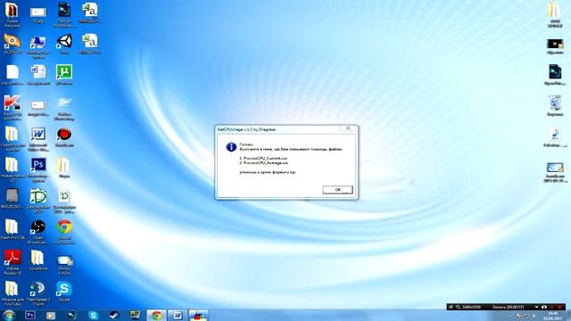Open the media player taskbar icon
The width and height of the screenshot is (571, 321).
pyautogui.click(x=51, y=315)
